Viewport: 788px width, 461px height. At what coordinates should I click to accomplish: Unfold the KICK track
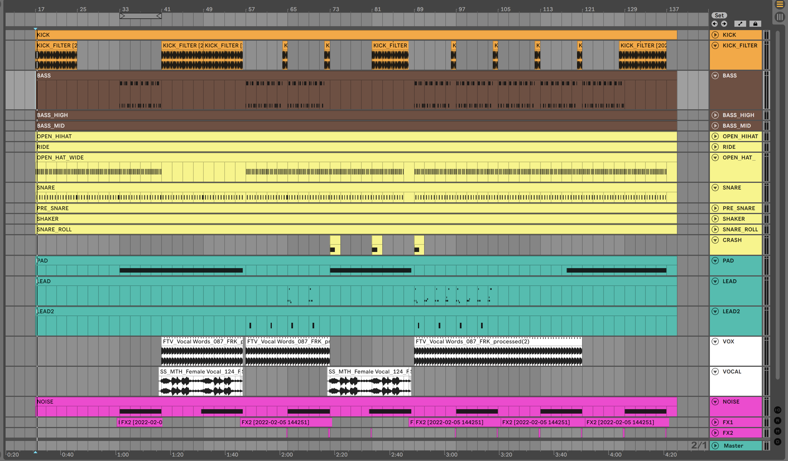coord(715,35)
